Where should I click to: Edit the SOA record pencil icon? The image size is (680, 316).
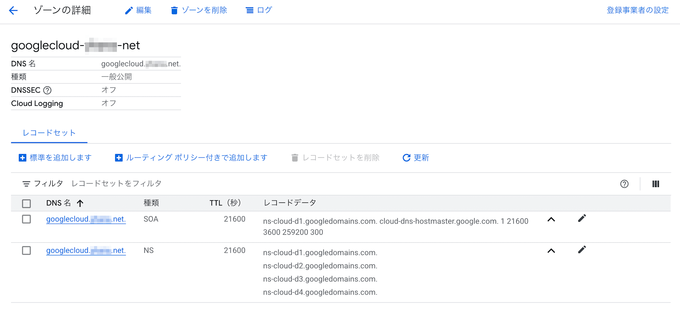582,218
